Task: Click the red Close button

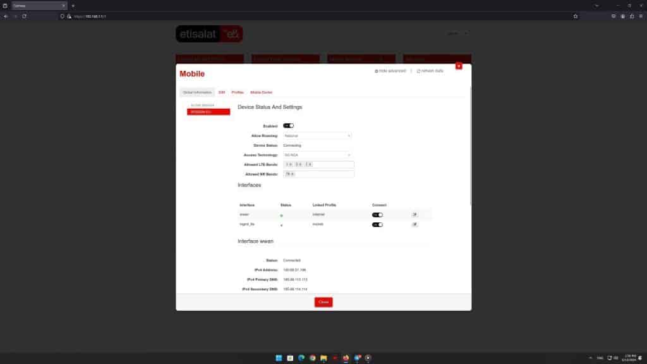Action: coord(323,302)
